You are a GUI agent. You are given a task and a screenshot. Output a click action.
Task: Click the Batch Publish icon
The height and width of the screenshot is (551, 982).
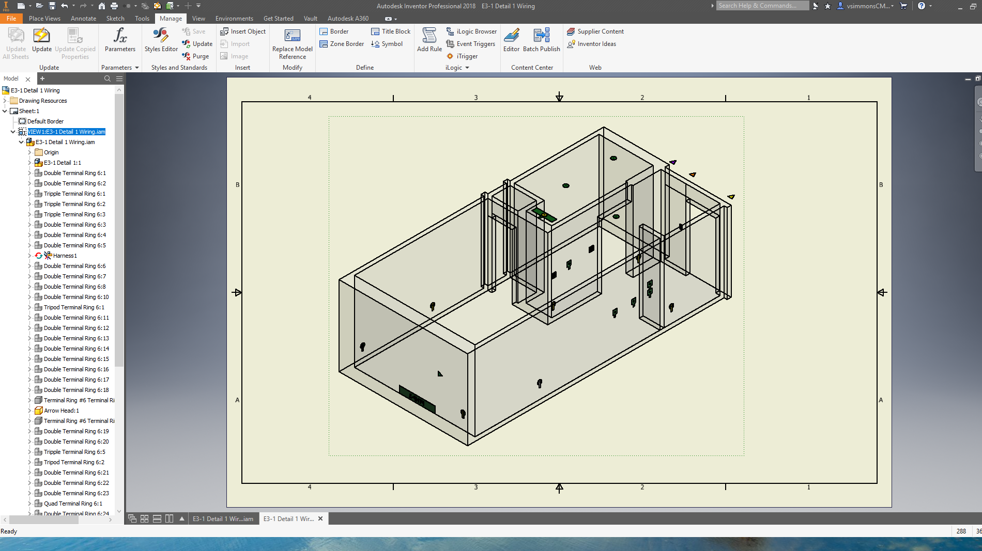(541, 41)
